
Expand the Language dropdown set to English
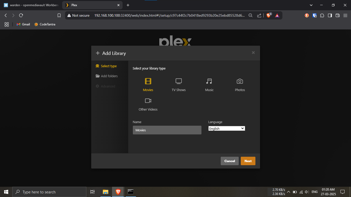pyautogui.click(x=227, y=129)
